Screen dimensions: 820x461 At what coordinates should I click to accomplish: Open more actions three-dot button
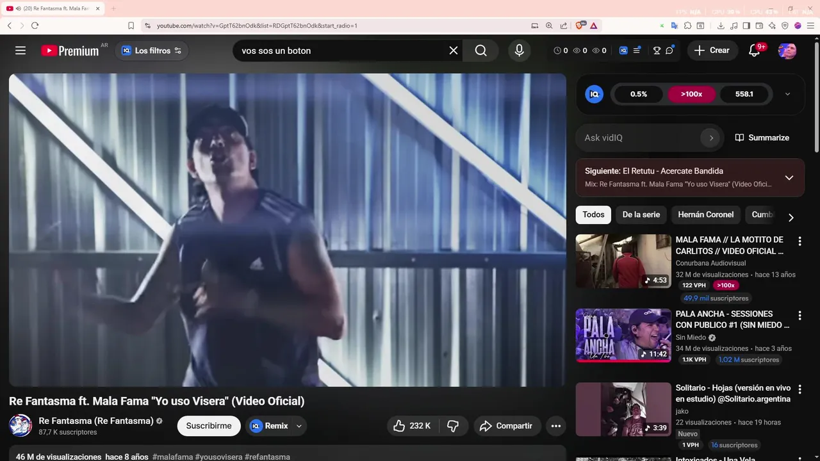point(556,426)
